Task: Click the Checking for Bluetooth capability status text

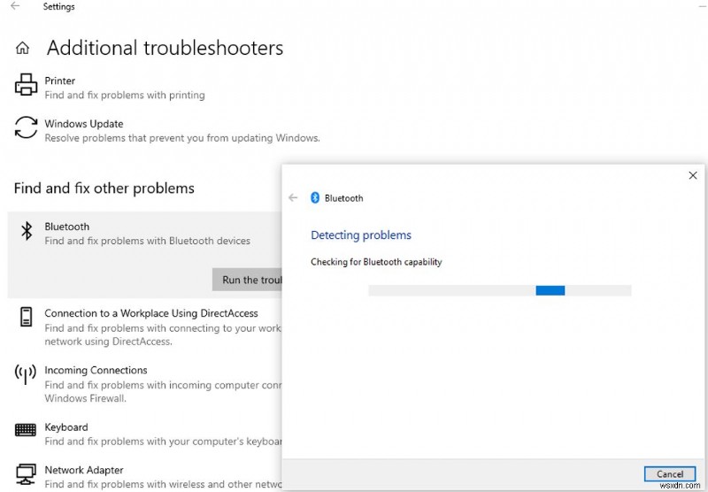Action: [376, 262]
